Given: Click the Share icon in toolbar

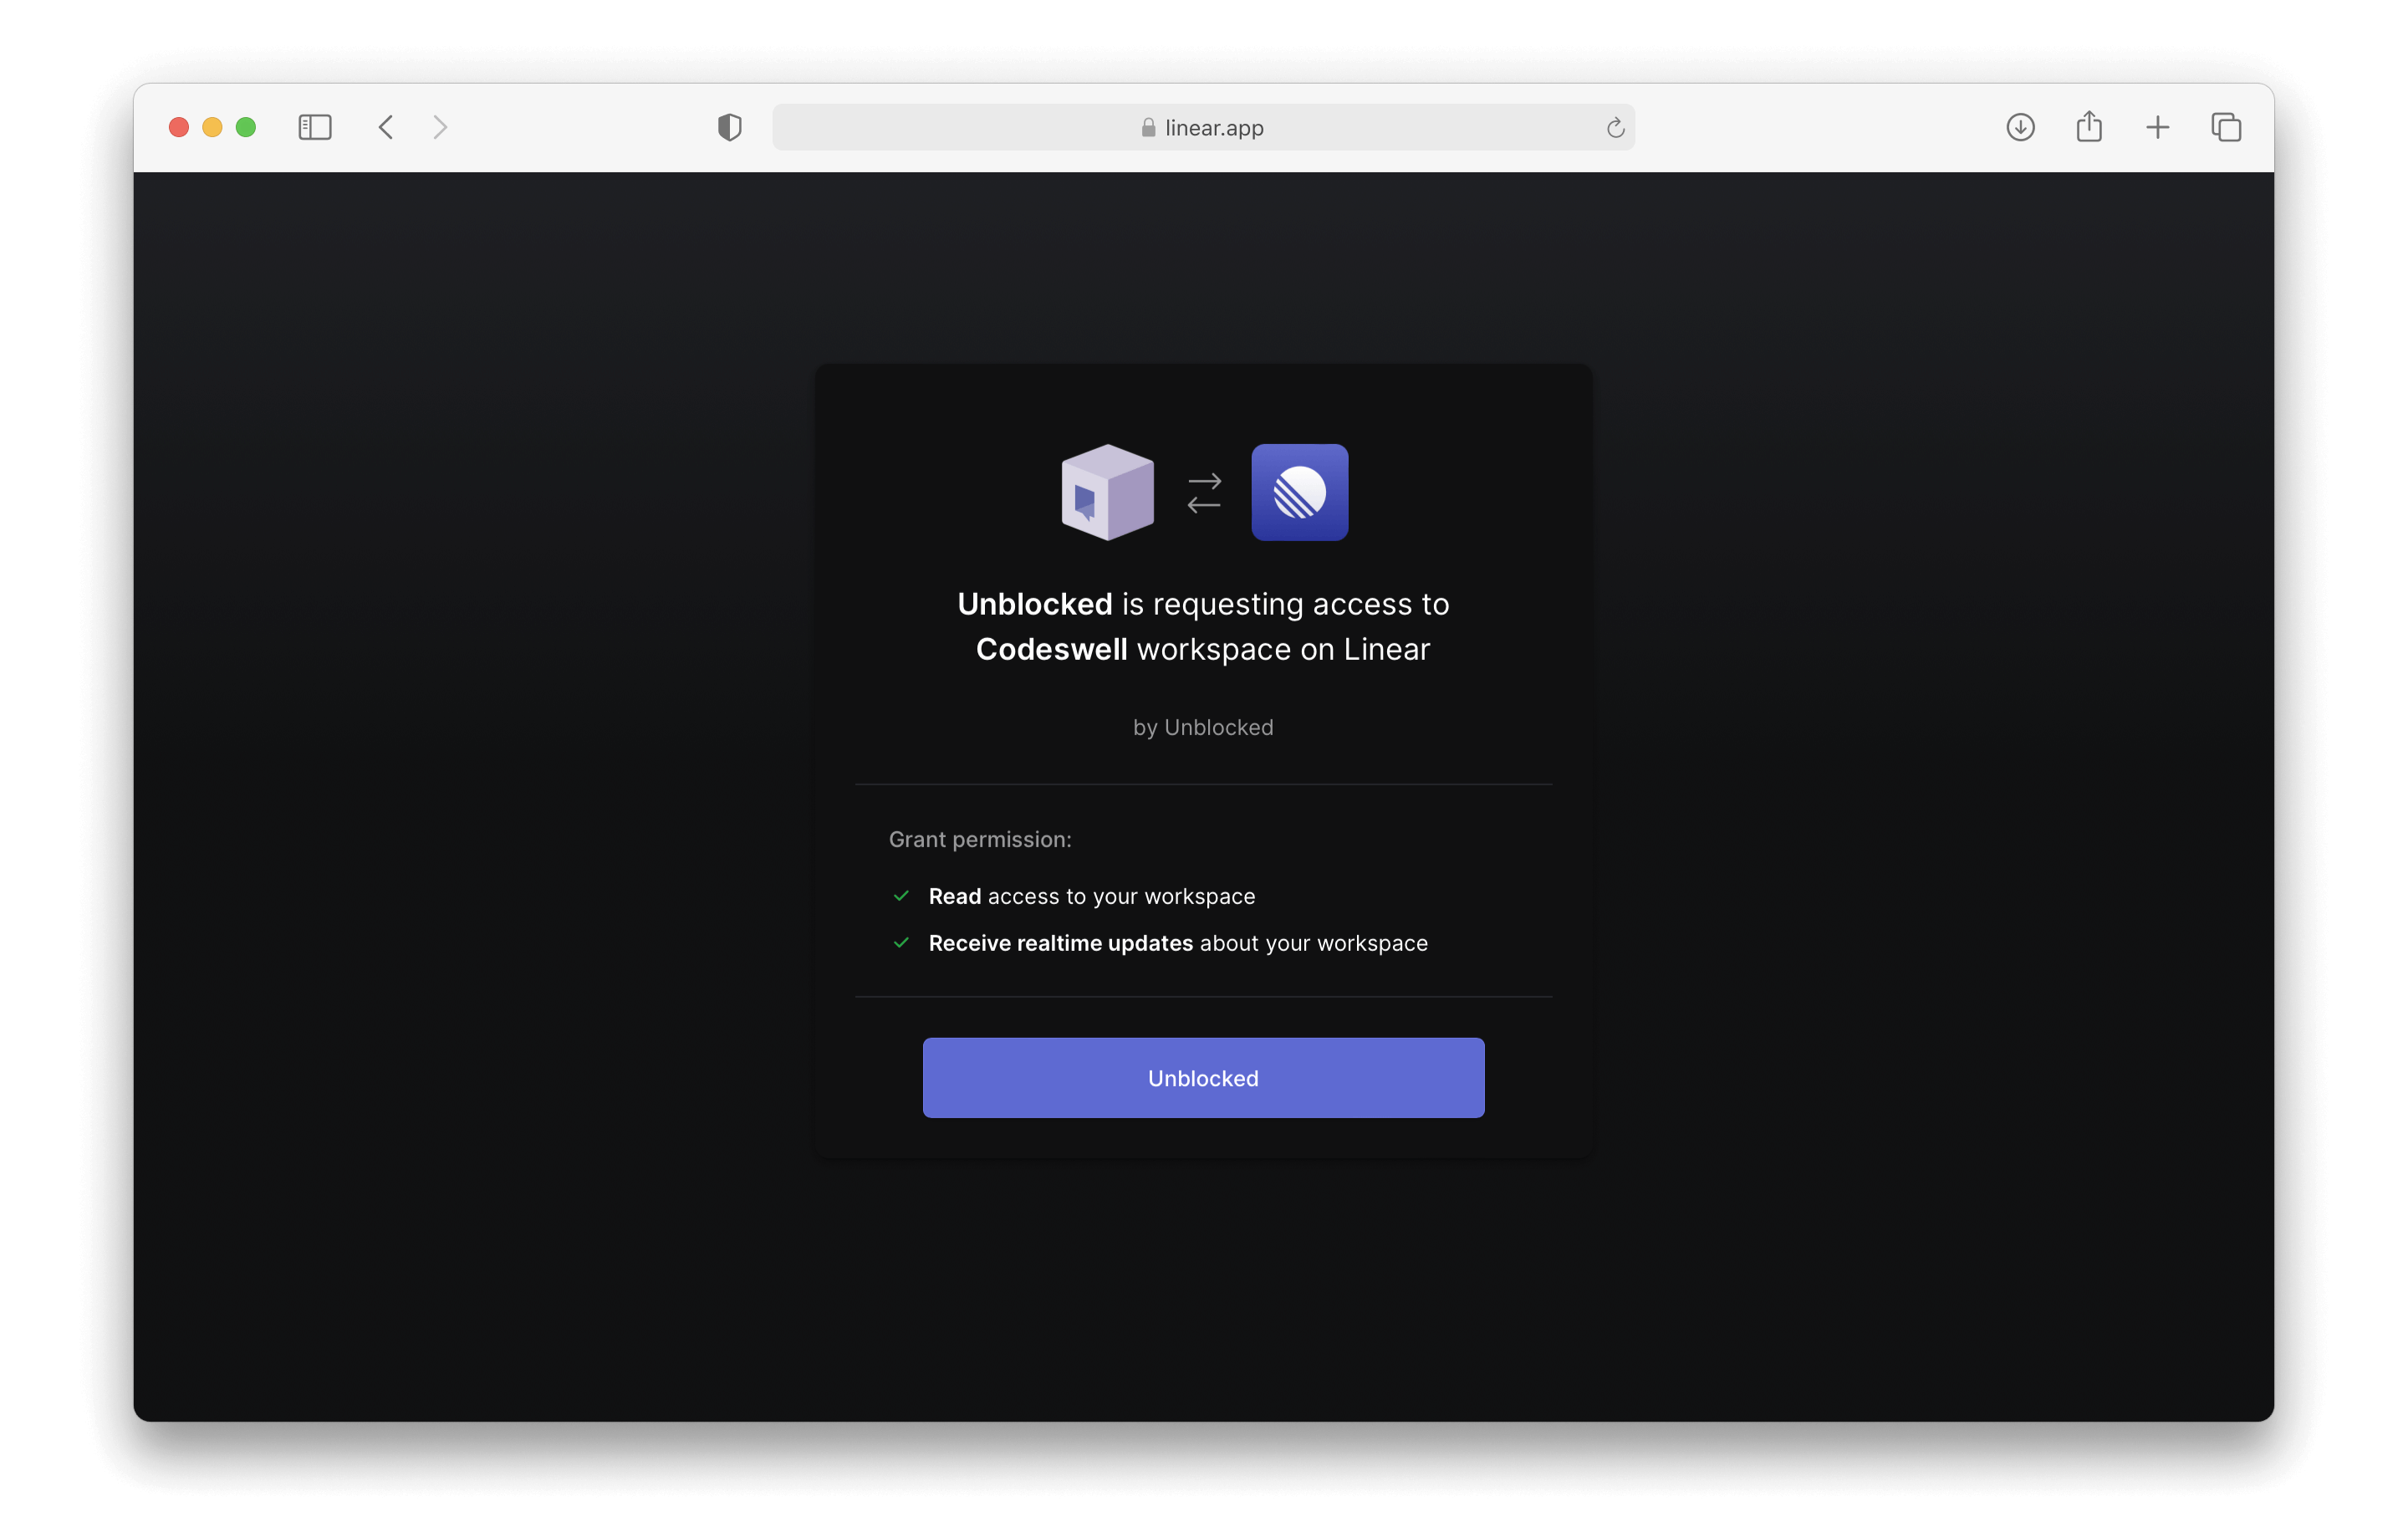Looking at the screenshot, I should click(x=2089, y=126).
